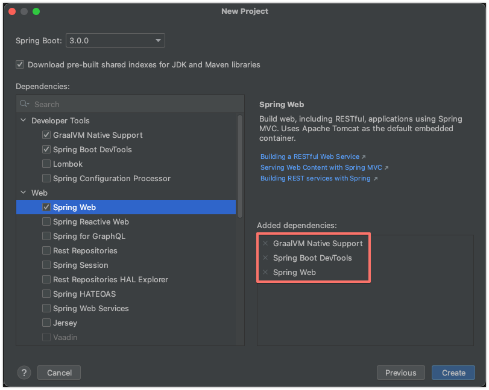Check the Jersey dependency
Screen dimensions: 489x390
point(46,323)
